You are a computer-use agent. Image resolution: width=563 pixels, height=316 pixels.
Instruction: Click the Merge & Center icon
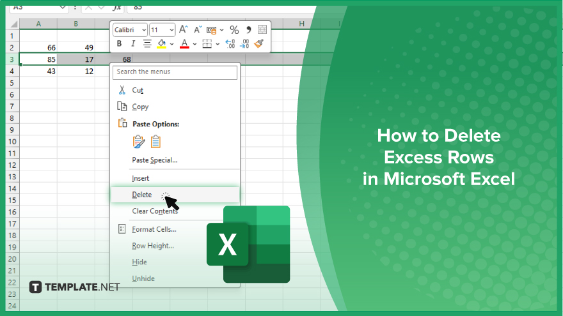[x=262, y=29]
